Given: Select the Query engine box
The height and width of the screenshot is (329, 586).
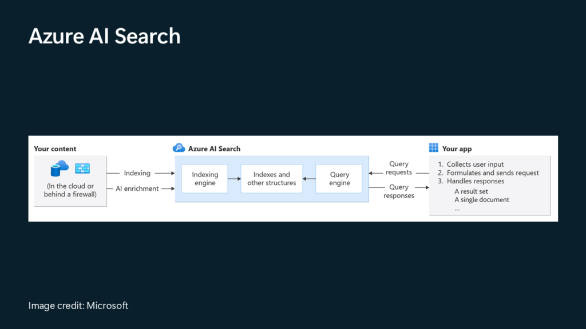Looking at the screenshot, I should pyautogui.click(x=339, y=179).
